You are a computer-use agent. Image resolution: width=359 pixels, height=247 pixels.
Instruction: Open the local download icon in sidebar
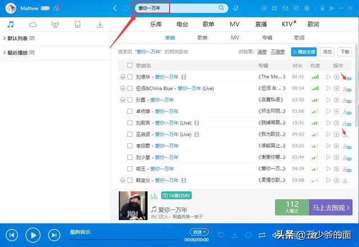(x=100, y=24)
